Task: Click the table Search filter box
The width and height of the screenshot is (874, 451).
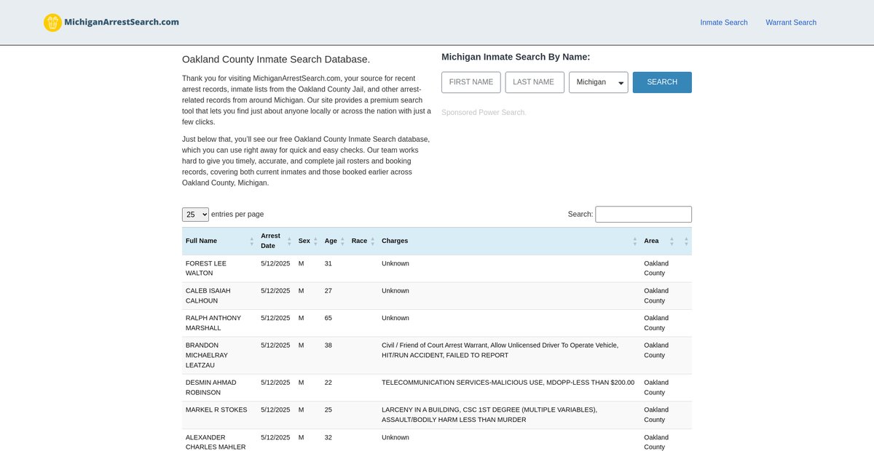Action: (x=643, y=215)
